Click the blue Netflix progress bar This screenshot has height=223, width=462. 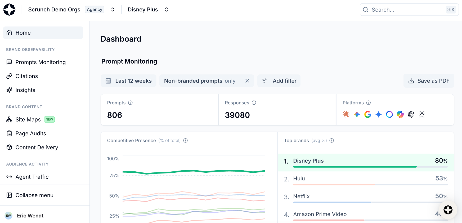pos(332,202)
